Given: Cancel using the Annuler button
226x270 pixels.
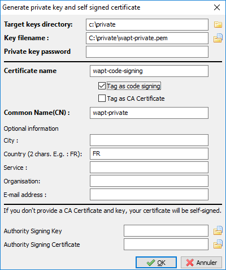Looking at the screenshot, I should point(201,263).
